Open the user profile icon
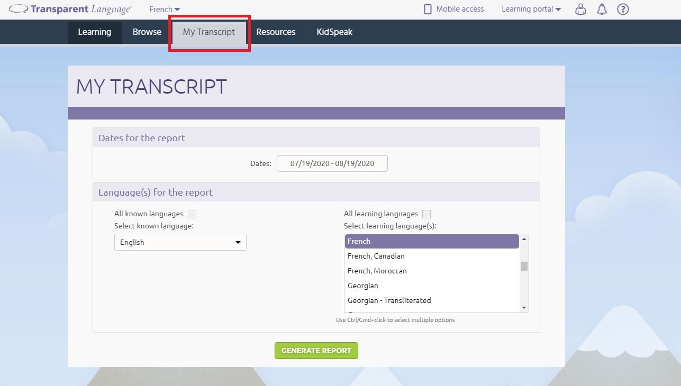681x386 pixels. 580,9
